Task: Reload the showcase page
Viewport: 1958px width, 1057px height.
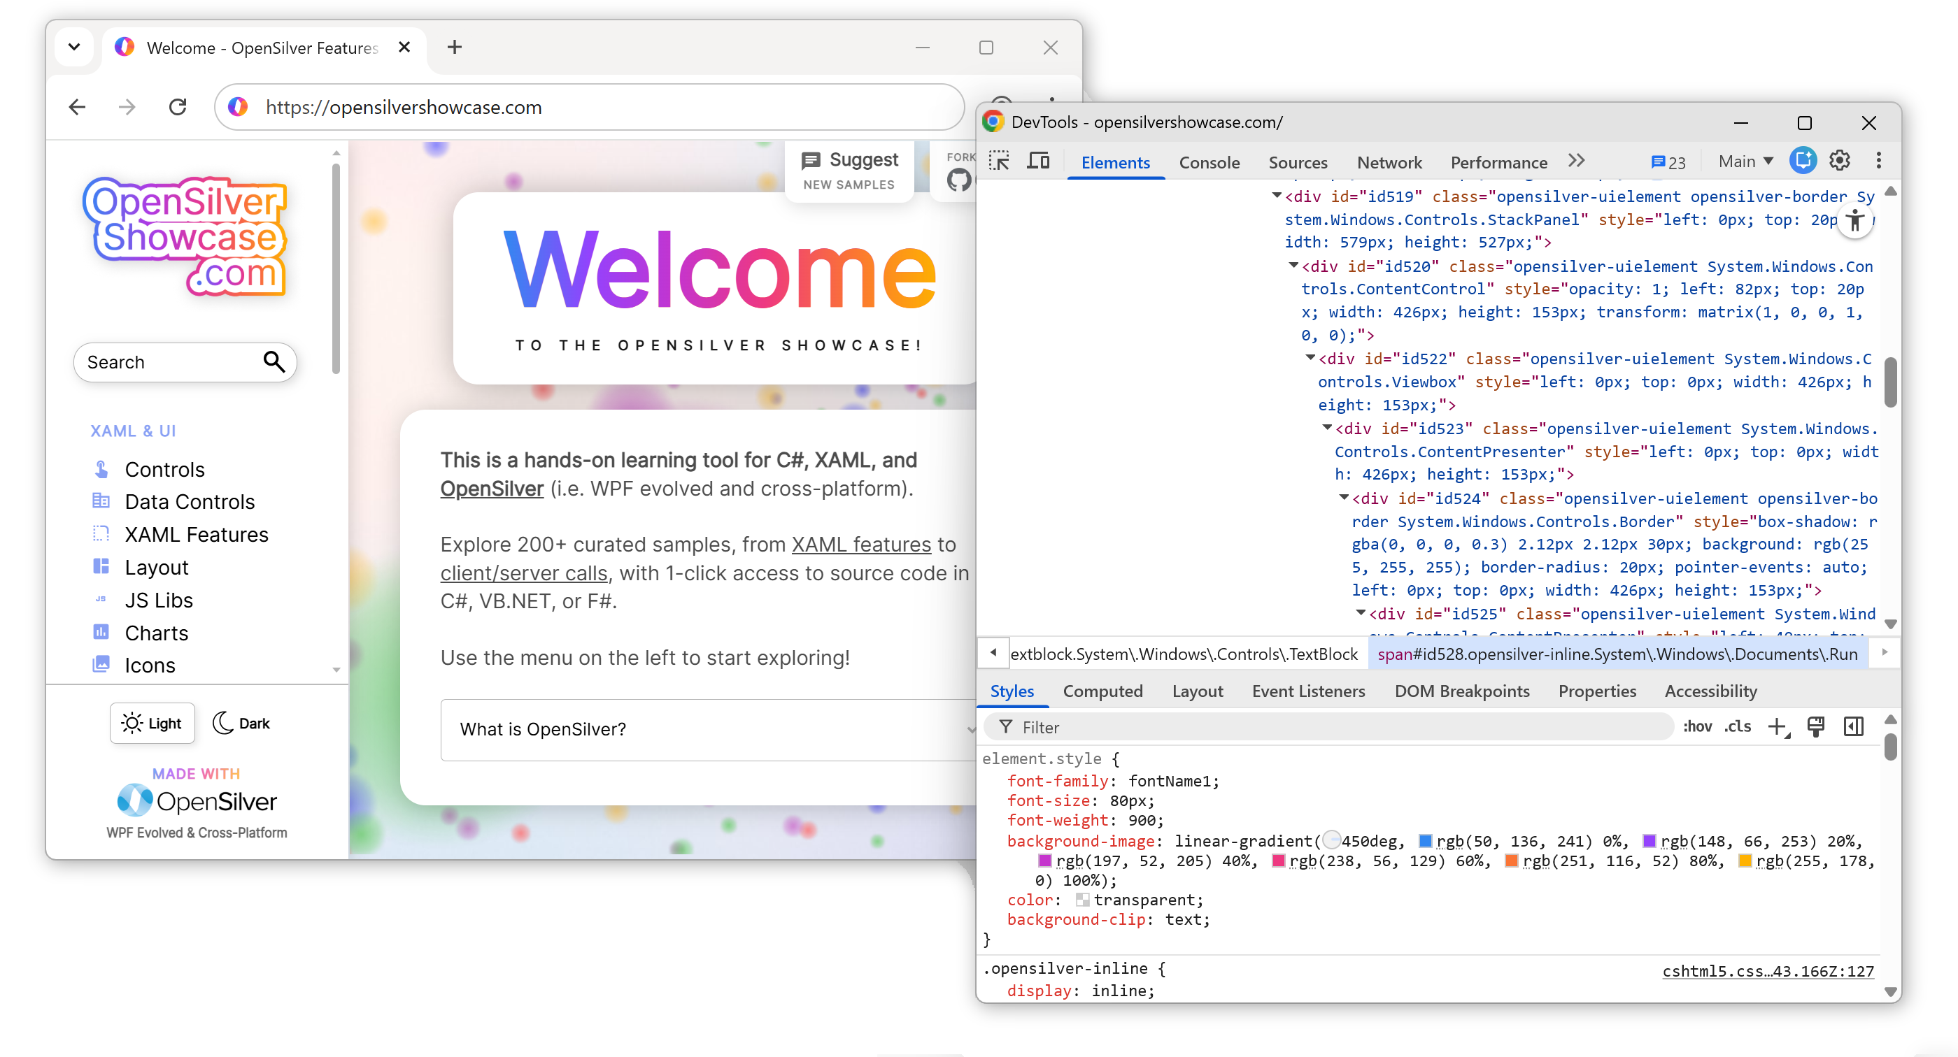Action: pyautogui.click(x=178, y=107)
